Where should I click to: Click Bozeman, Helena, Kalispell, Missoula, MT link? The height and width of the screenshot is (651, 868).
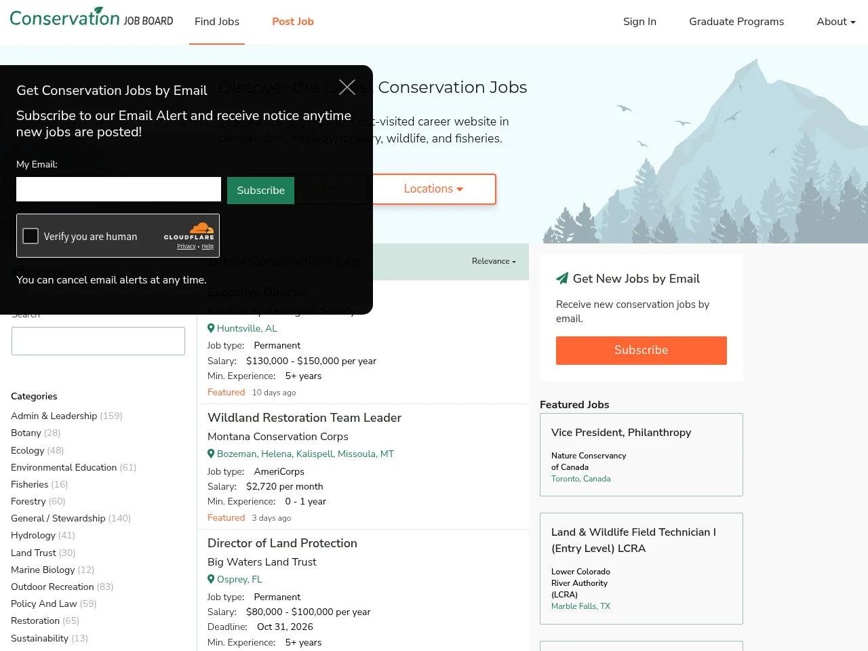(x=305, y=454)
